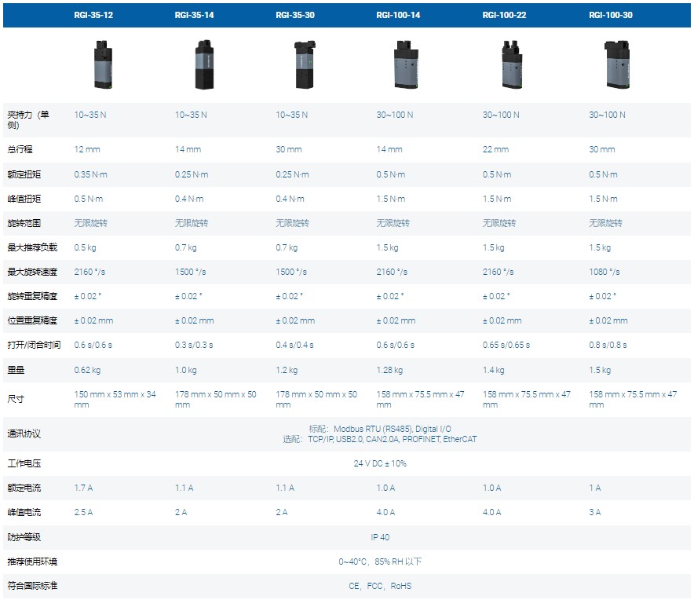This screenshot has width=694, height=600.
Task: Click the RGI-100-22 column header text
Action: [x=503, y=15]
